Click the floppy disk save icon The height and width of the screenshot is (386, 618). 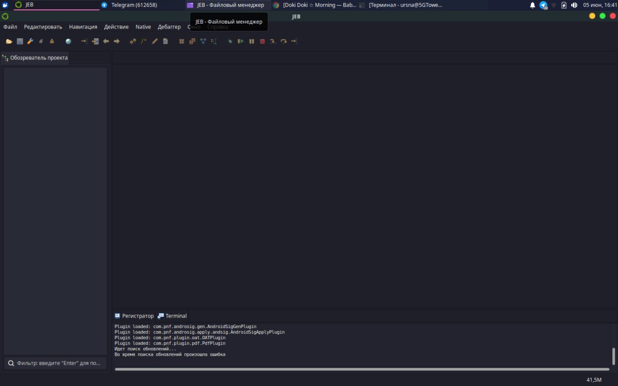(20, 41)
